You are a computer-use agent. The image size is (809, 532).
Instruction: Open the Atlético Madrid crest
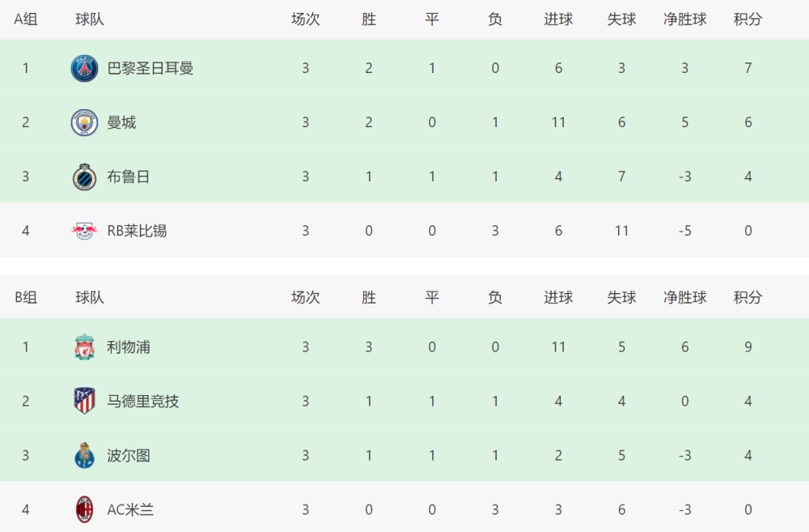click(84, 402)
